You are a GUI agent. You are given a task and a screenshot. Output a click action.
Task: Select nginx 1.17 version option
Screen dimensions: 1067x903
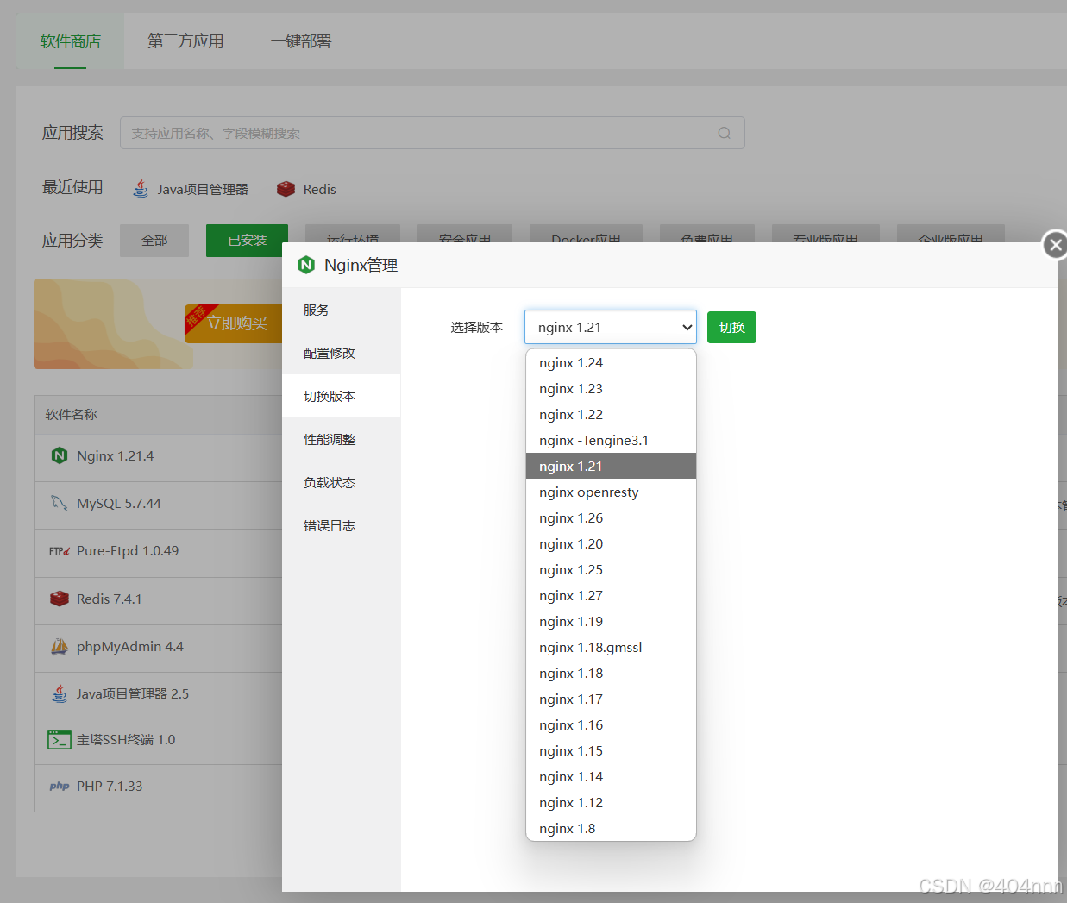click(611, 699)
